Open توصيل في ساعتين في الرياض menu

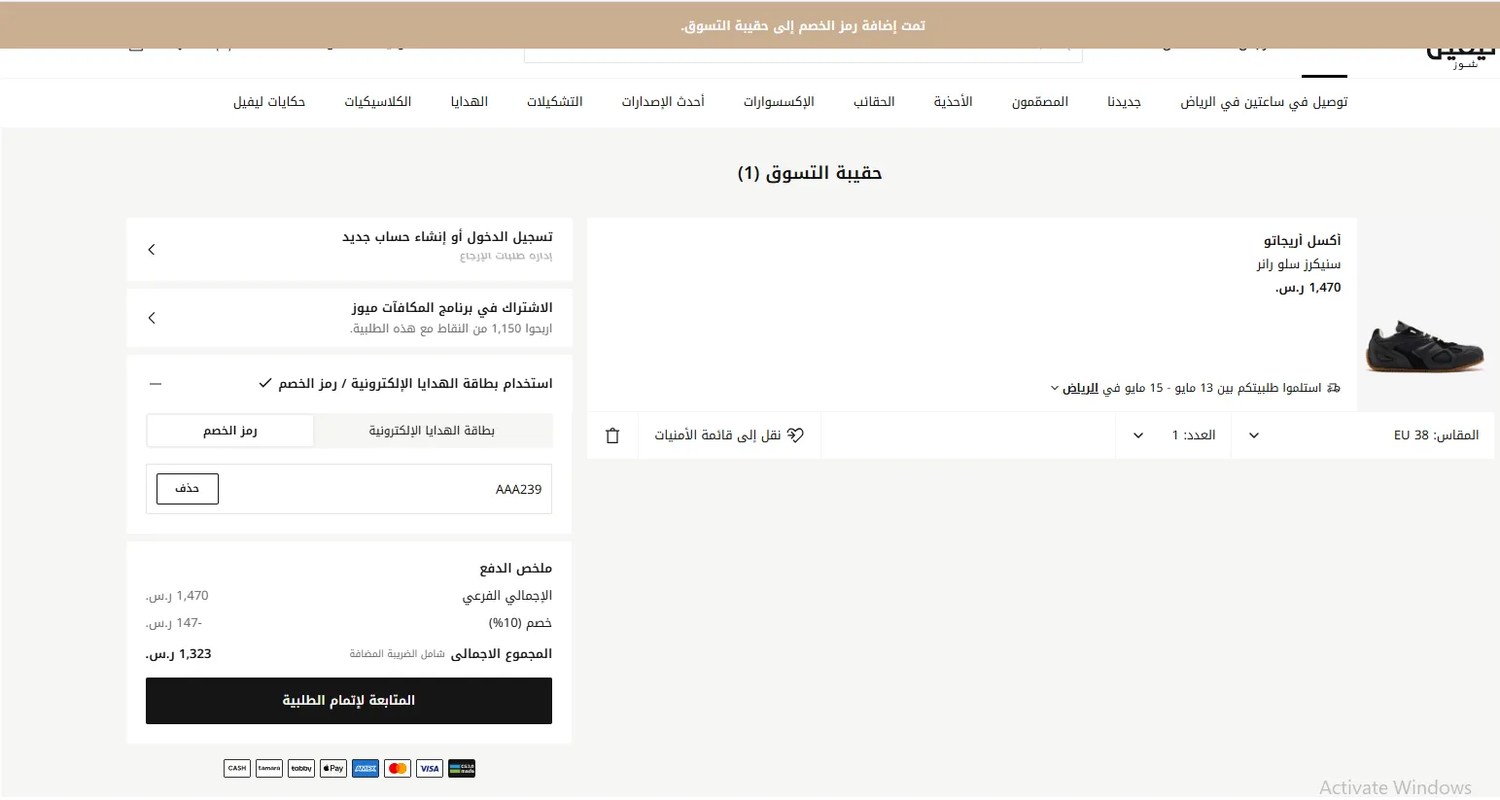point(1264,102)
